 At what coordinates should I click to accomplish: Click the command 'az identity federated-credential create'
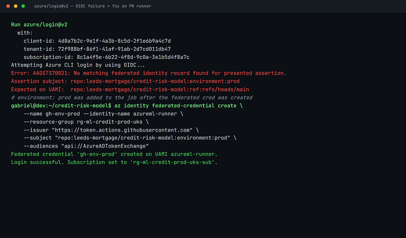tap(175, 106)
